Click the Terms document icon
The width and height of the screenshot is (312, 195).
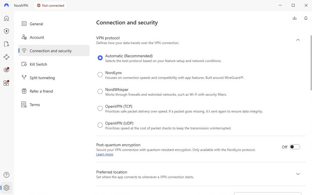24,104
